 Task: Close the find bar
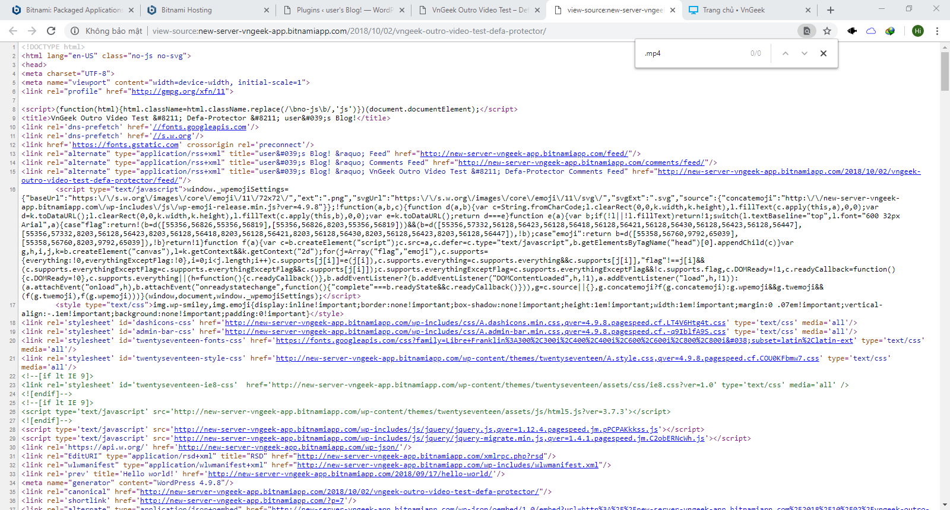point(824,53)
